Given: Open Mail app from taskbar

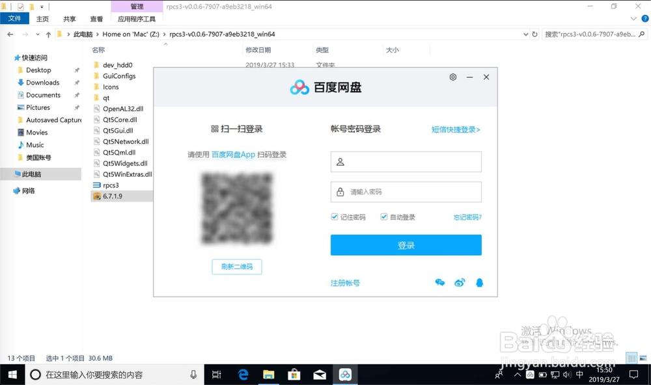Looking at the screenshot, I should click(319, 375).
